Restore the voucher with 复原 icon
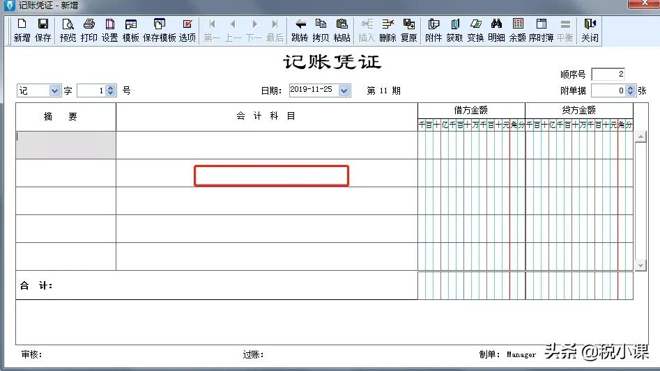 [408, 30]
